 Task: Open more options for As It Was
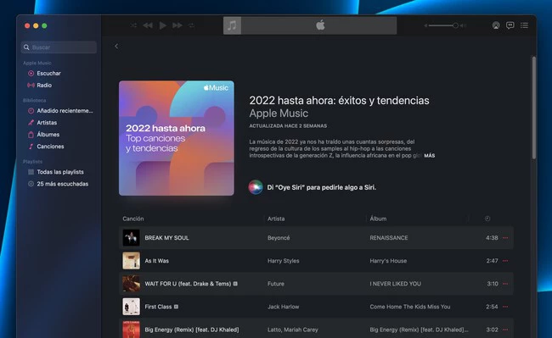click(505, 261)
